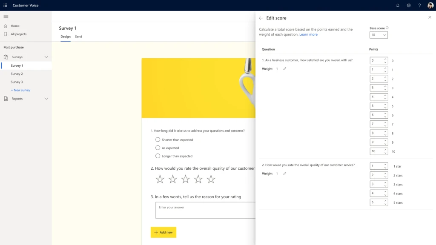Select the 'As expected' option

tap(158, 148)
